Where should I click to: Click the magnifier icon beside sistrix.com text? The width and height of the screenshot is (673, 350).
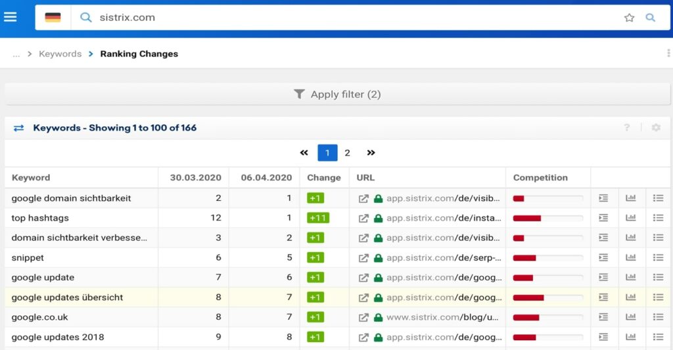click(86, 18)
